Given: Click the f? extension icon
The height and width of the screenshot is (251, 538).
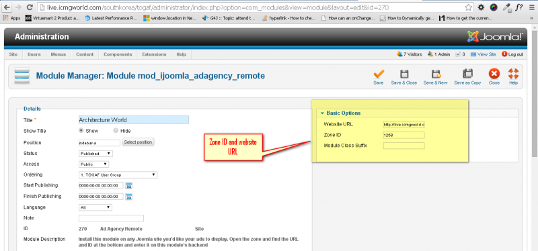Looking at the screenshot, I should [x=518, y=7].
